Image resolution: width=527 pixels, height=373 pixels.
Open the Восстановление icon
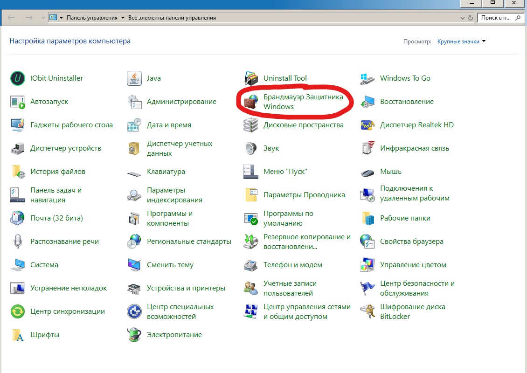[368, 102]
